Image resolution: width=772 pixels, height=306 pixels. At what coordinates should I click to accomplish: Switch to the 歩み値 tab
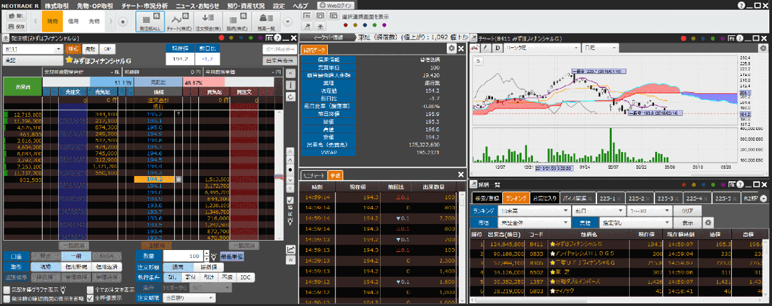point(335,175)
